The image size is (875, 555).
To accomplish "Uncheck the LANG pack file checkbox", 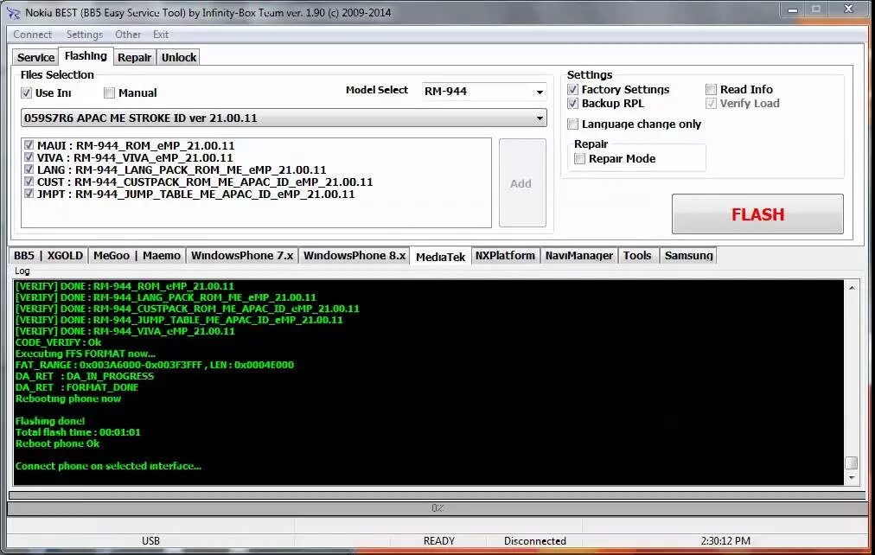I will pyautogui.click(x=29, y=169).
